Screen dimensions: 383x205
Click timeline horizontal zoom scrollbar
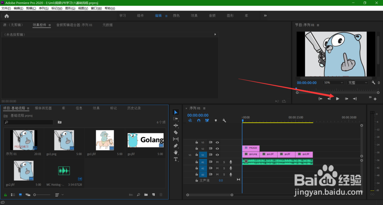coord(210,195)
